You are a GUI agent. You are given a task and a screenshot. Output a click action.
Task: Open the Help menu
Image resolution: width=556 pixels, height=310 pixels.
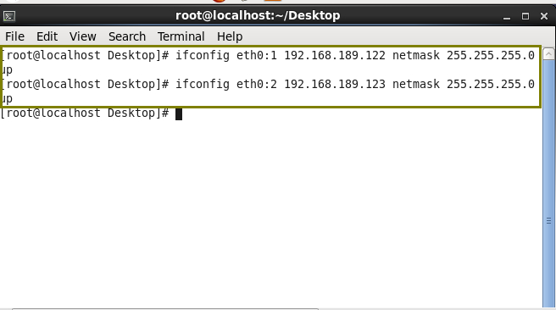(230, 36)
